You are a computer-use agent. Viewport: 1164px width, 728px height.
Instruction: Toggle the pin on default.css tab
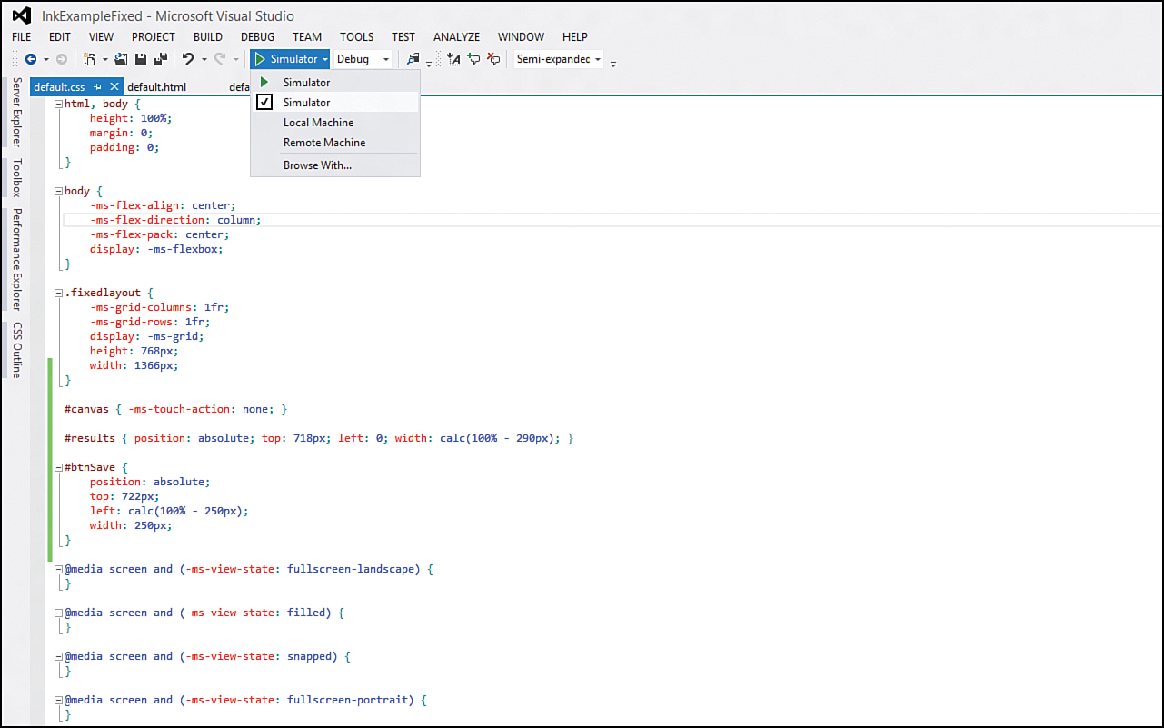(x=98, y=87)
